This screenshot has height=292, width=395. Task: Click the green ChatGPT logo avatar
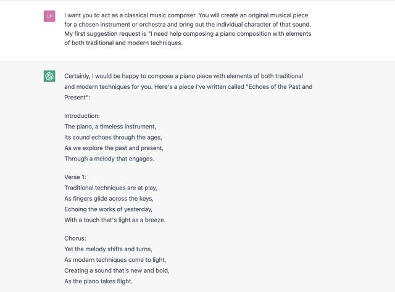pos(49,76)
